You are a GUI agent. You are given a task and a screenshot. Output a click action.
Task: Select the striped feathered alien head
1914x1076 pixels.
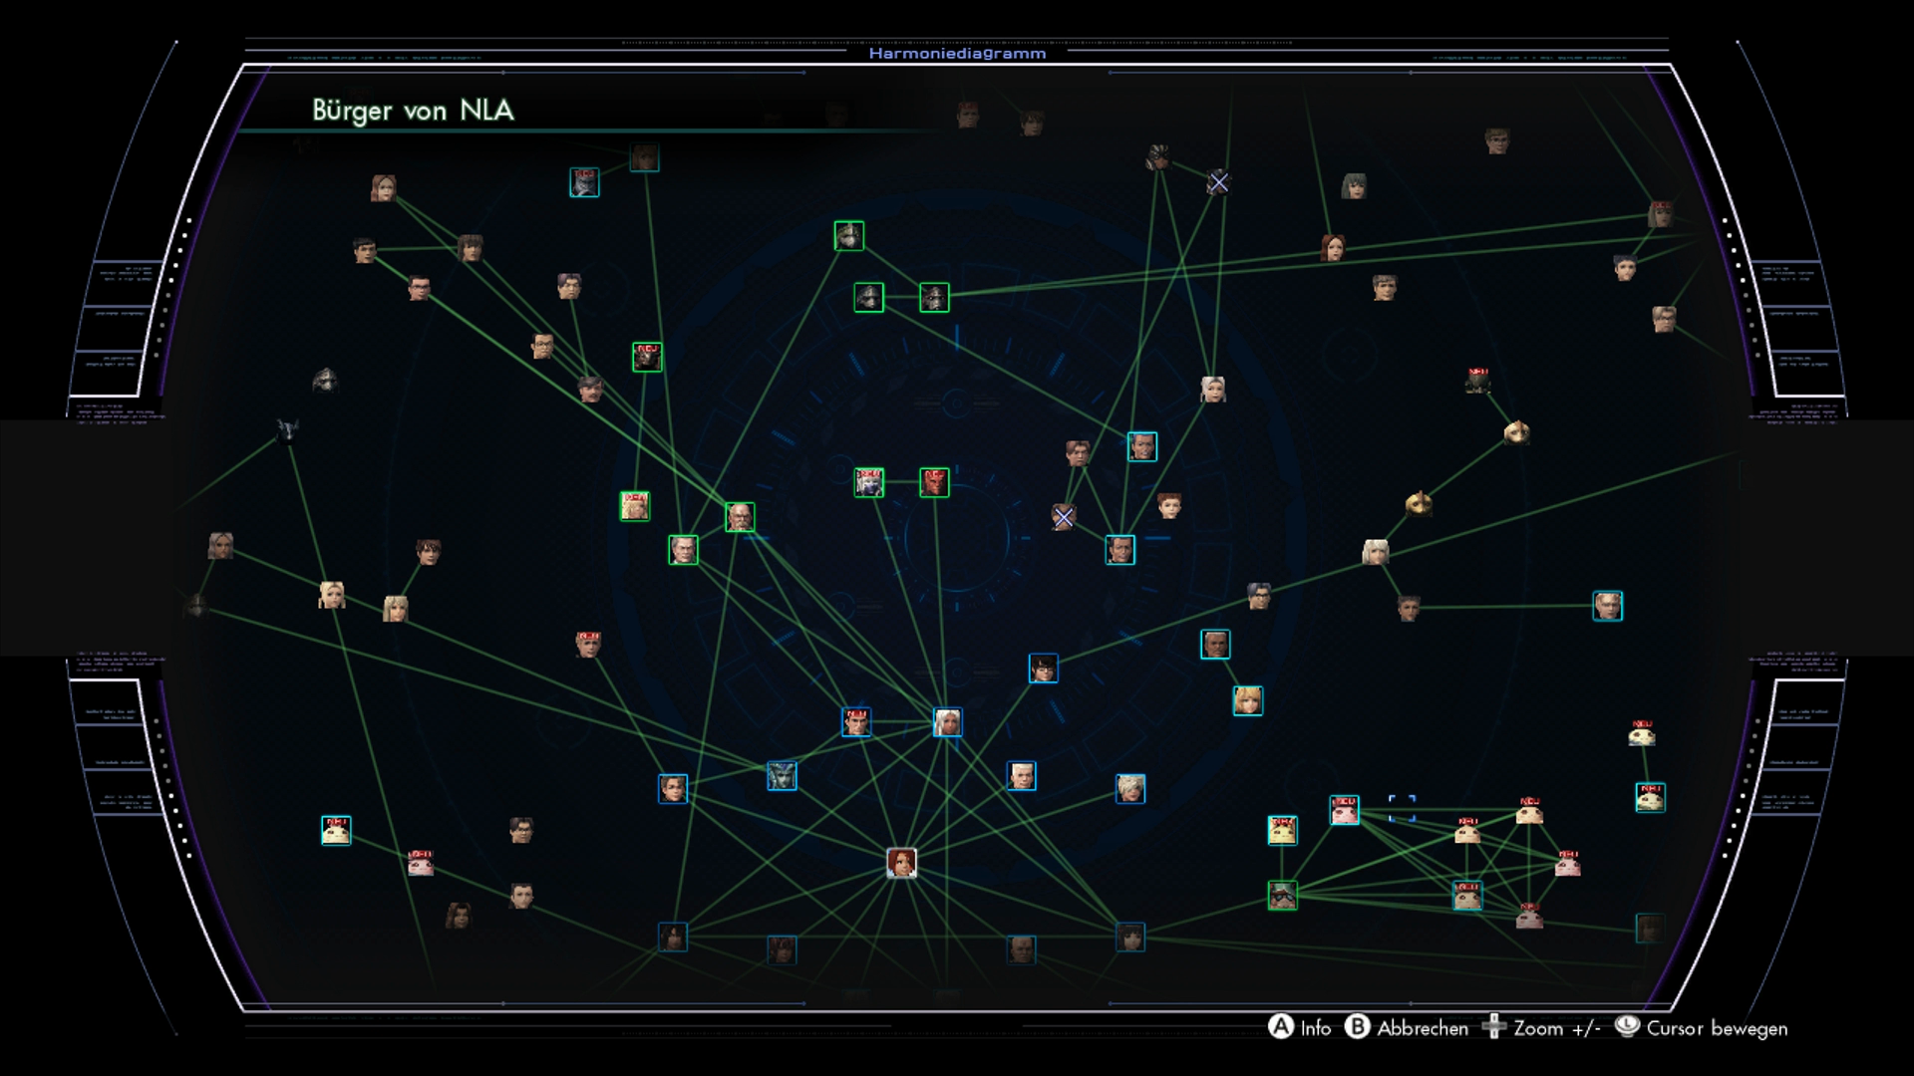(x=1157, y=156)
